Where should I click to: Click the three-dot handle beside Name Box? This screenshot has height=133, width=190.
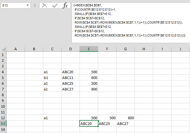coord(35,5)
